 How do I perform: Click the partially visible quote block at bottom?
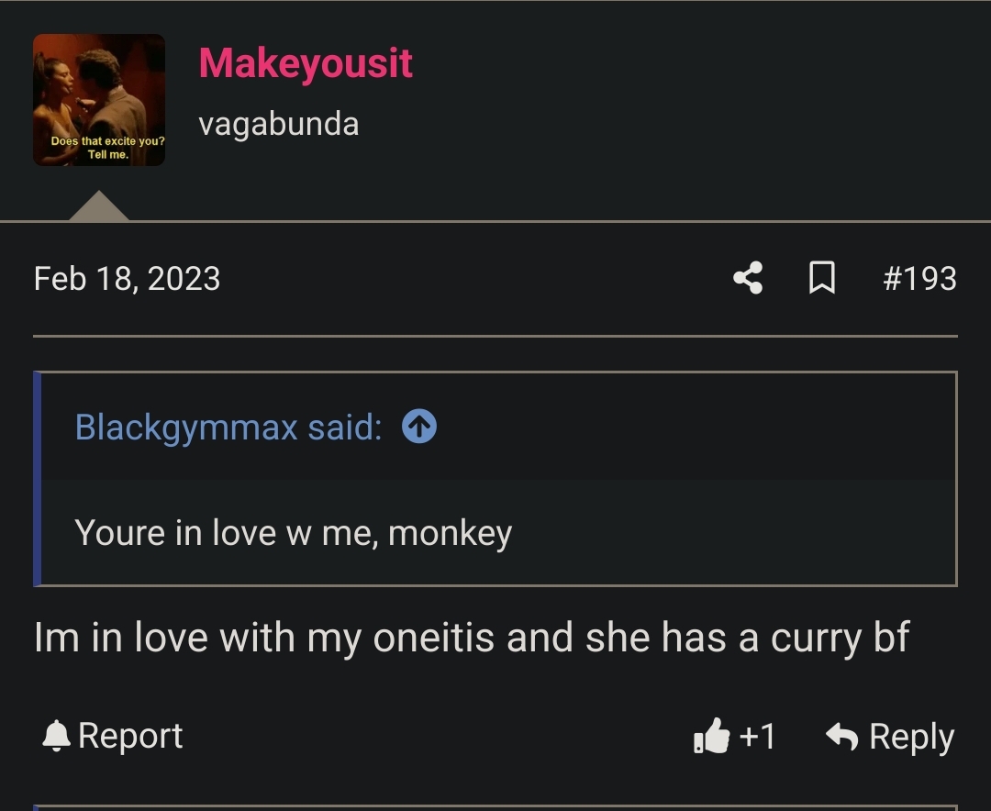pos(495,807)
